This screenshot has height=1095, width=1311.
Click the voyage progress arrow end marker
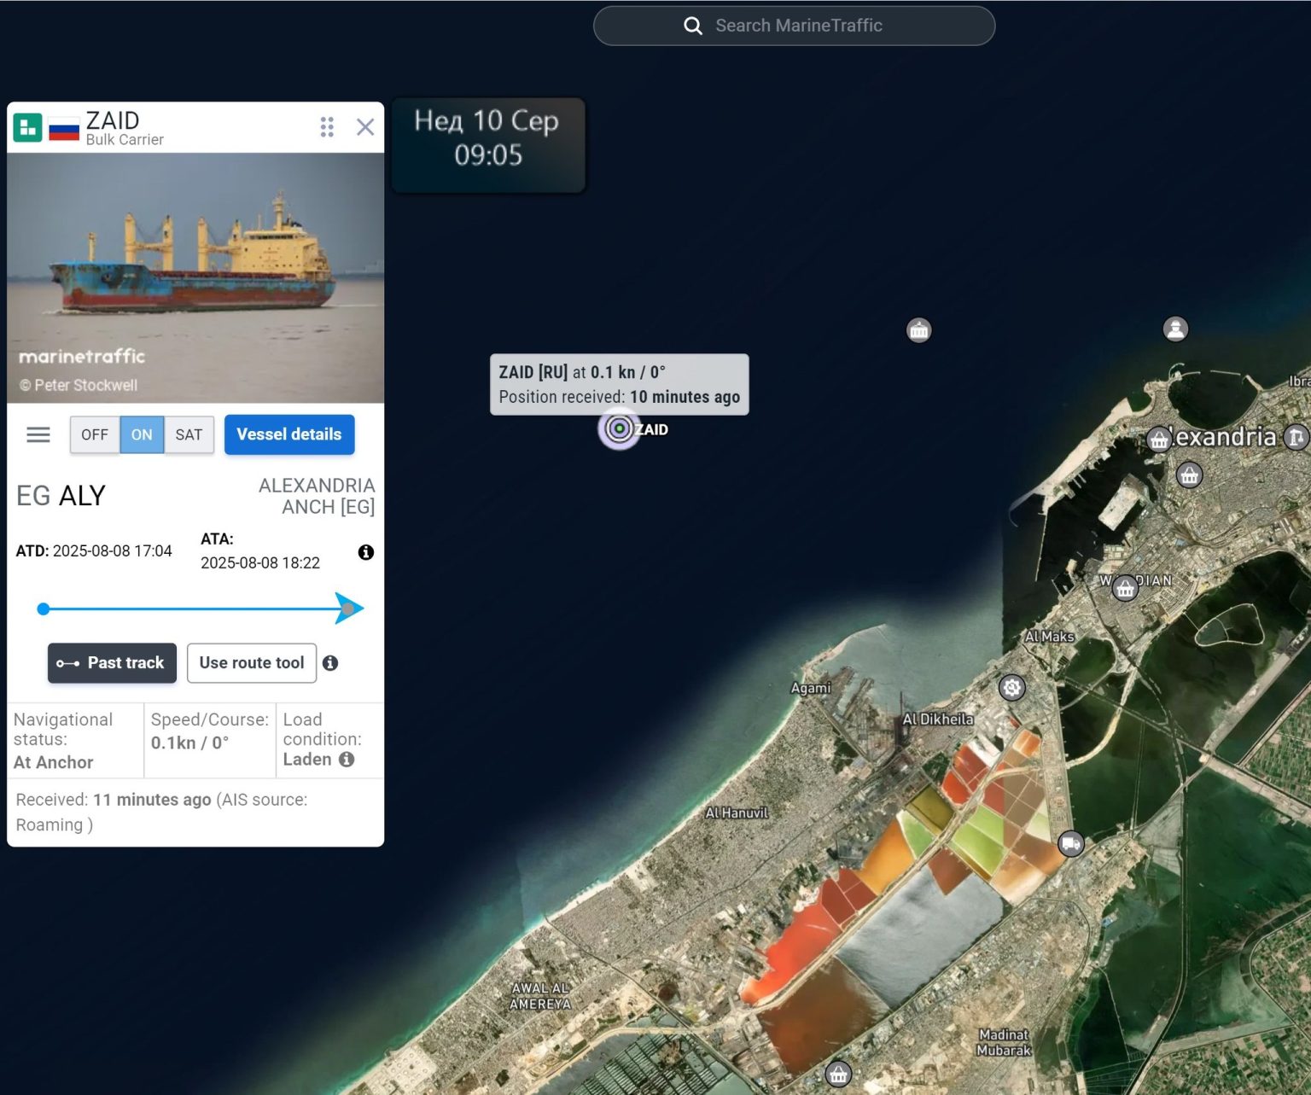click(349, 609)
